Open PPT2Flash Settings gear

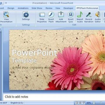tap(26, 16)
